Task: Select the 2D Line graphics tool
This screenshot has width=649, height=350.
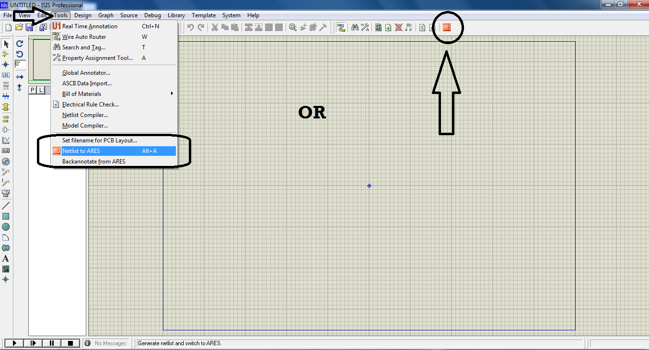Action: click(x=6, y=206)
